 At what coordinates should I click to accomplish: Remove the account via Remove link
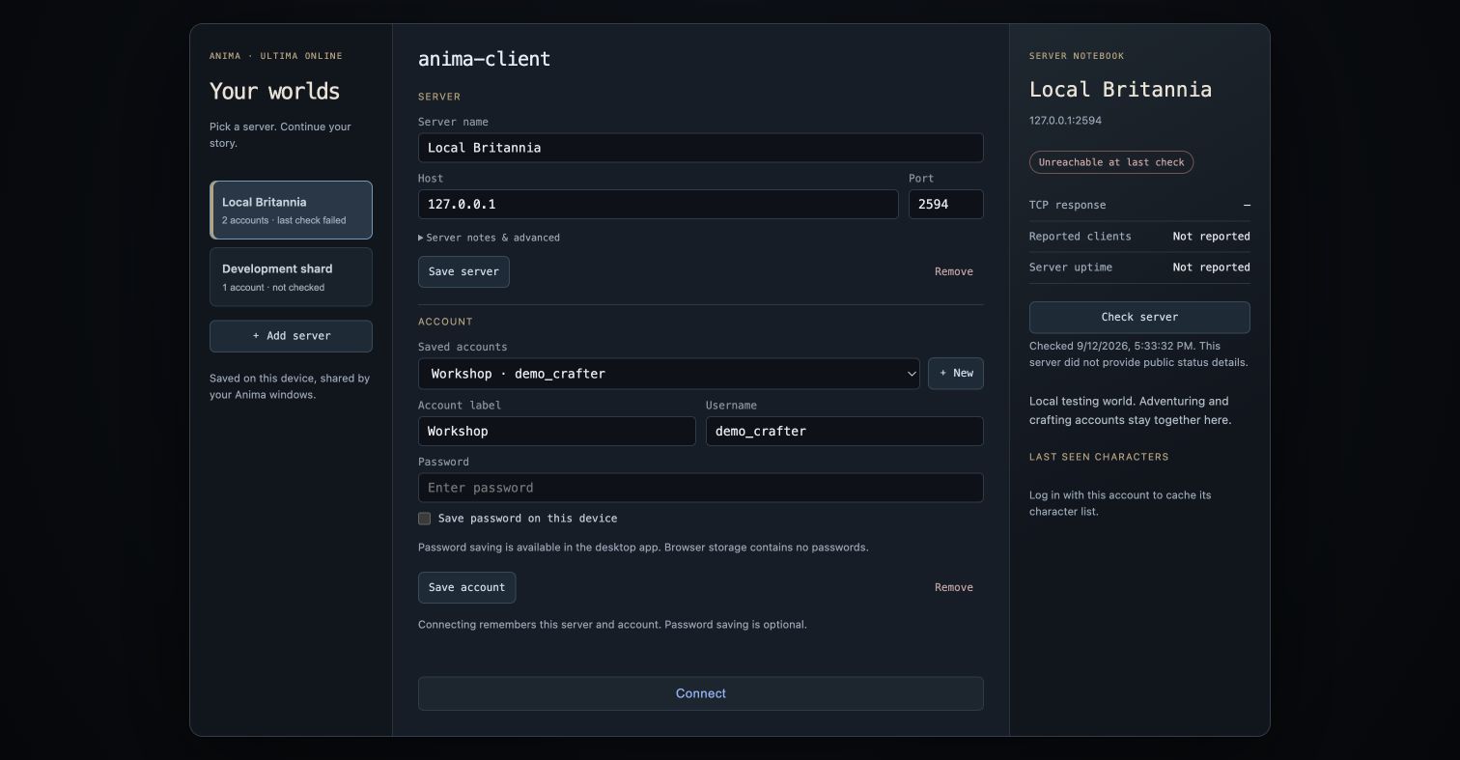pyautogui.click(x=953, y=587)
